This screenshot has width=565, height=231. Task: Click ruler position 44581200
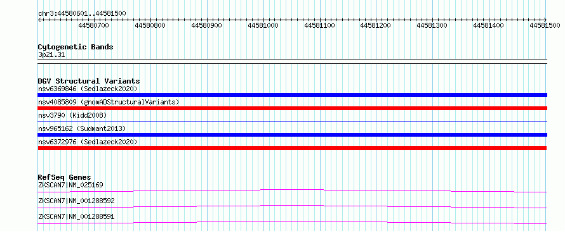(x=376, y=25)
